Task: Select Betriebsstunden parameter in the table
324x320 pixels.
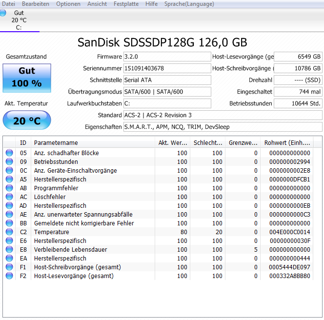Action: (56, 162)
